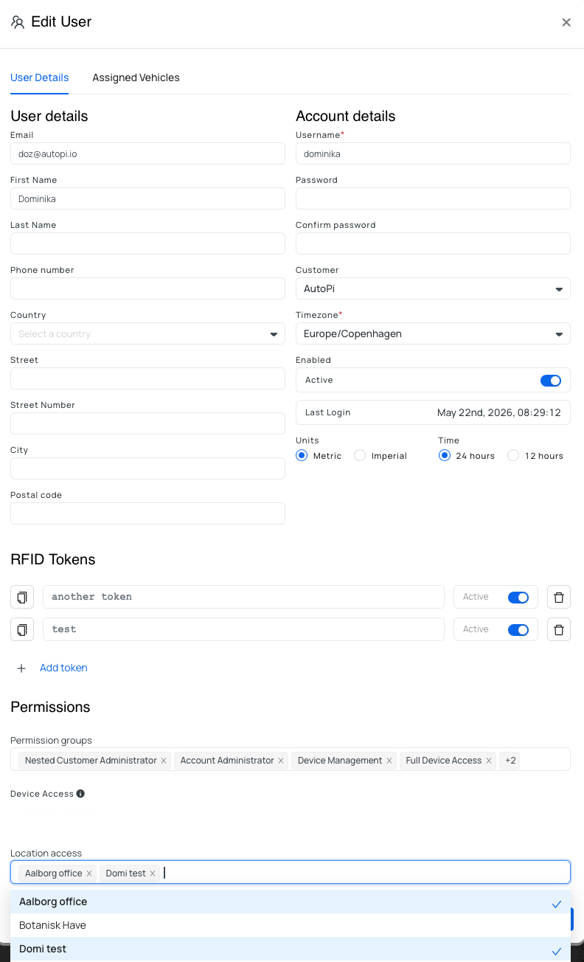Remove Nested Customer Administrator permission group
Viewport: 584px width, 962px height.
[164, 761]
